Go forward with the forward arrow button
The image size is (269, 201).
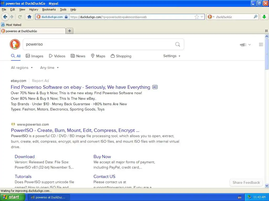point(12,17)
